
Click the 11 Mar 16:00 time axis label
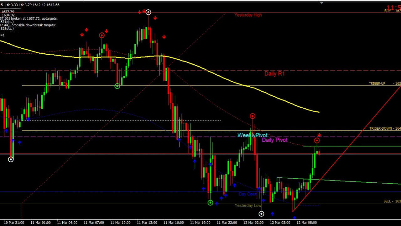(174, 223)
